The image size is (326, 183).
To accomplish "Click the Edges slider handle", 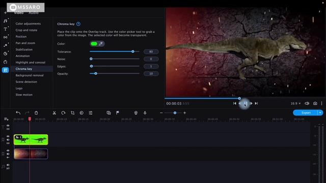I will (91, 66).
